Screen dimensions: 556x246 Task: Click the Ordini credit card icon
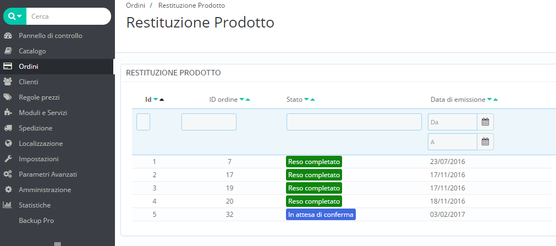[8, 67]
